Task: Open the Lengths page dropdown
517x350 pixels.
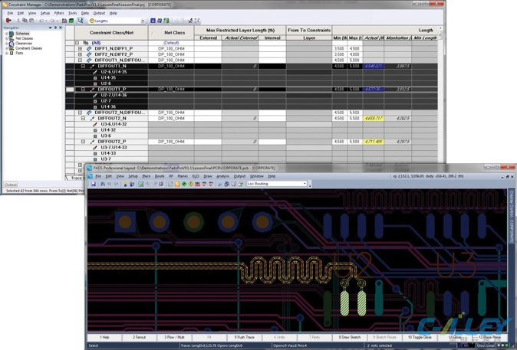Action: point(143,21)
